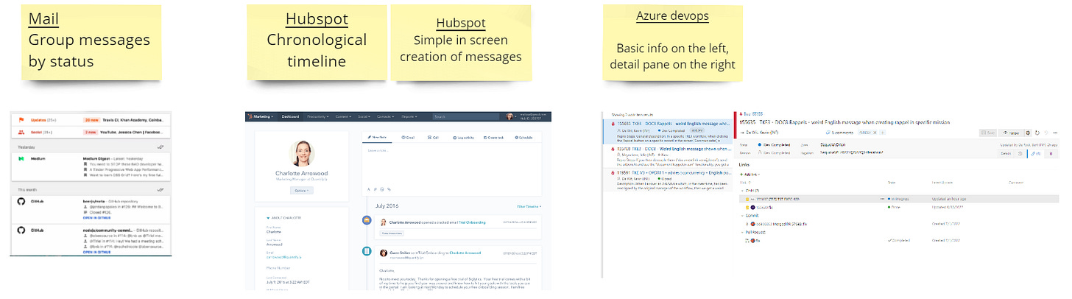
Task: Click carrowood@quantify.ly email link
Action: 283,256
